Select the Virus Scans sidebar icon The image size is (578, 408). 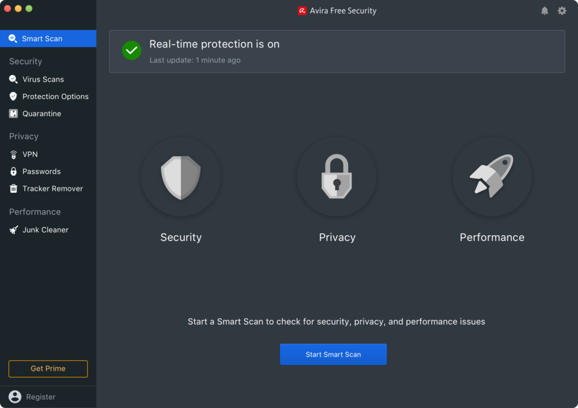(x=14, y=79)
